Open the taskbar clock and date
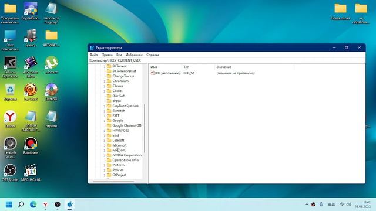The height and width of the screenshot is (211, 376). (x=363, y=205)
